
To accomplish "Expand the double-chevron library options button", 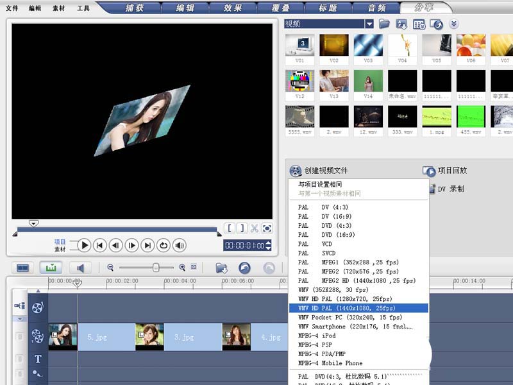I will tap(454, 24).
